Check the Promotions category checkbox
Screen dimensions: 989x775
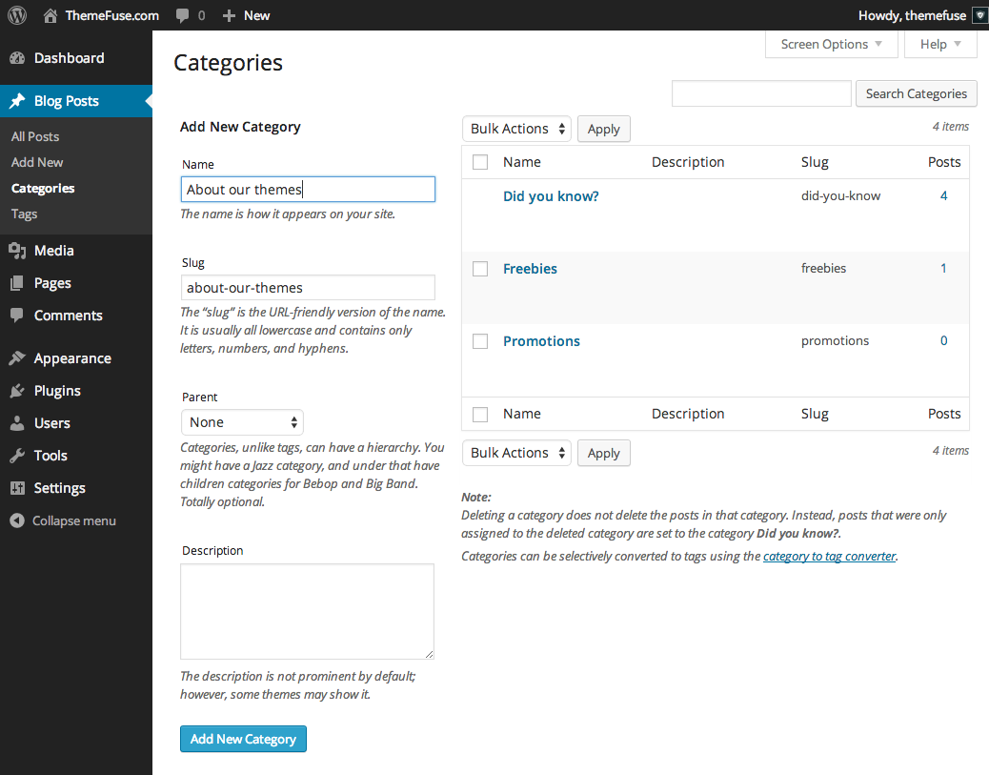pos(480,341)
